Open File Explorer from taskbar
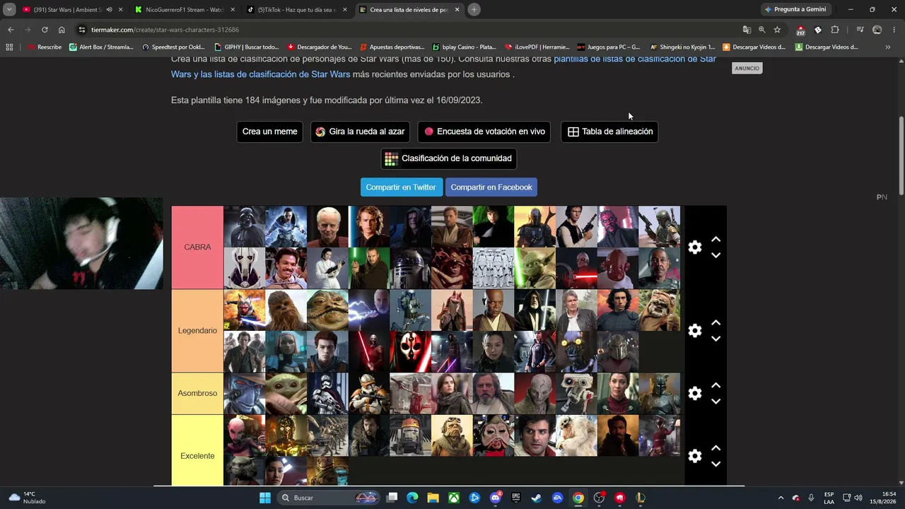Screen dimensions: 905x509 [433, 498]
